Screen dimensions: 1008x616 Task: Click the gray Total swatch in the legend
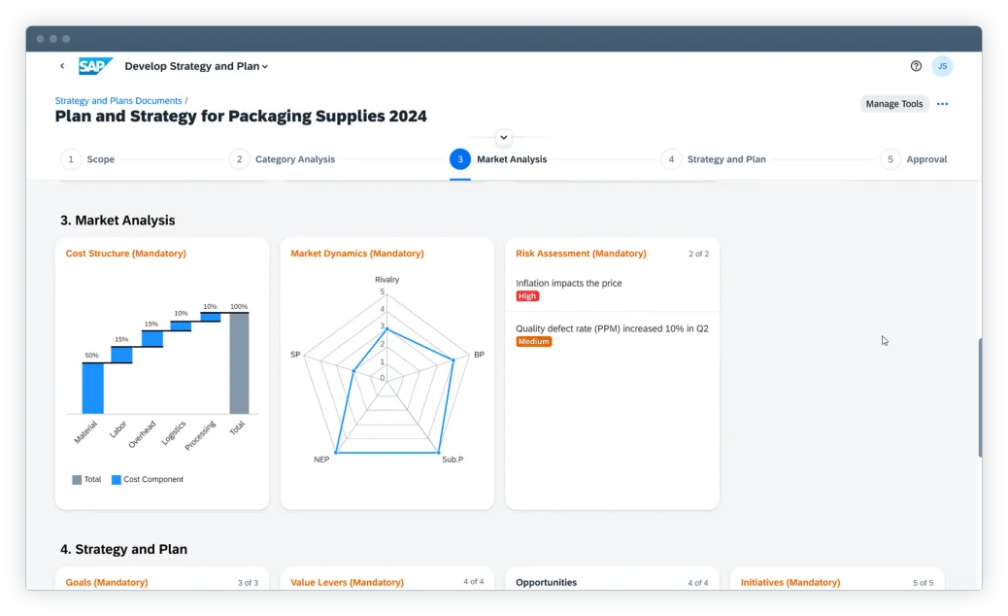click(76, 479)
